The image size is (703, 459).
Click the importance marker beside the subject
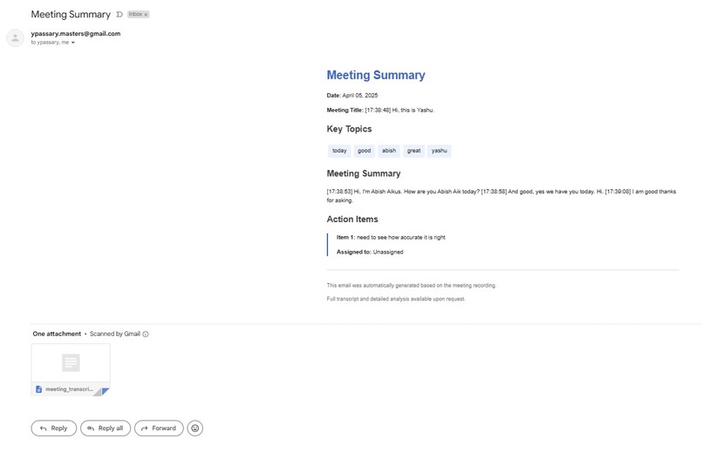(119, 14)
